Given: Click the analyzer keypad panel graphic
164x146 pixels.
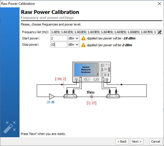Looking at the screenshot, I should (x=105, y=68).
